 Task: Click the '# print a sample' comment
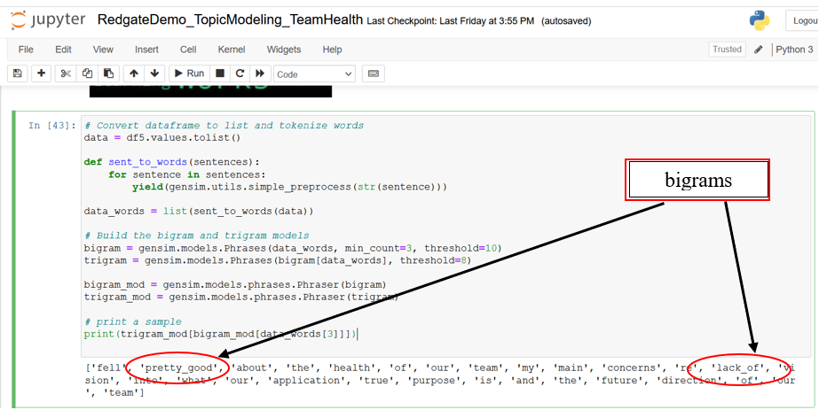133,322
